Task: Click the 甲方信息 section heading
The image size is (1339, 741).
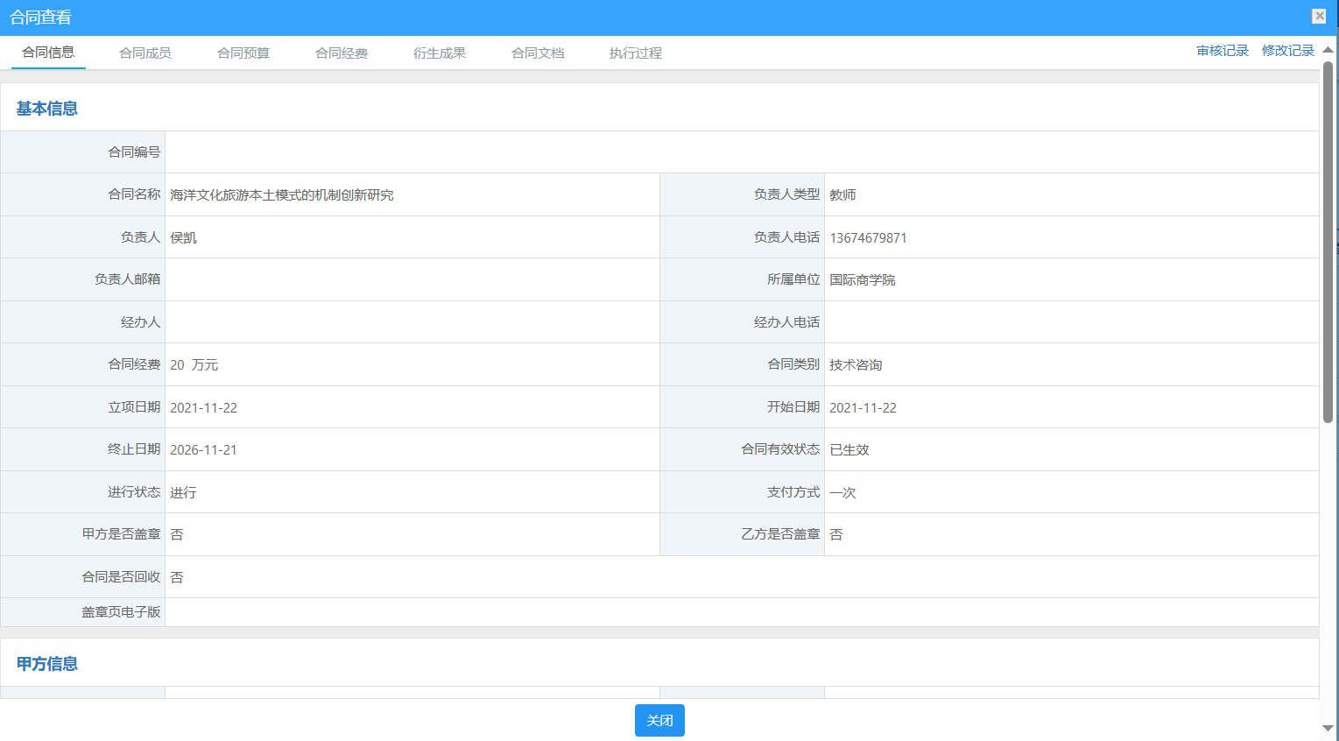Action: pyautogui.click(x=47, y=664)
